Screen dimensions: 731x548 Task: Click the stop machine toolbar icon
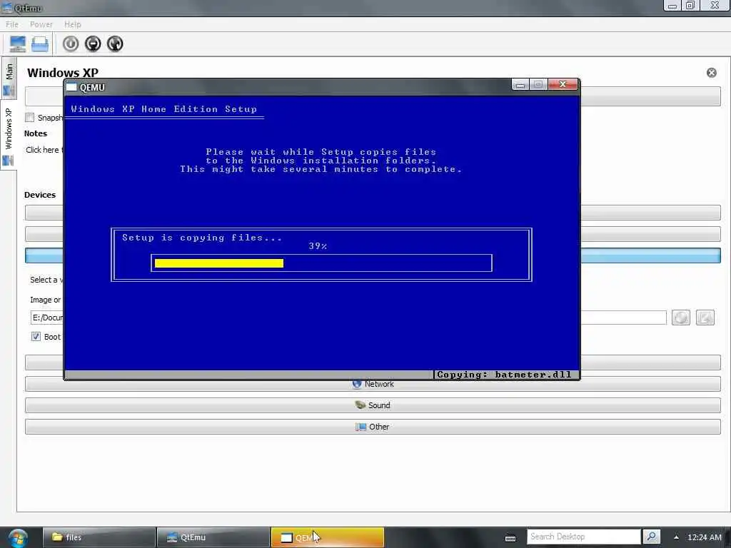click(x=93, y=44)
